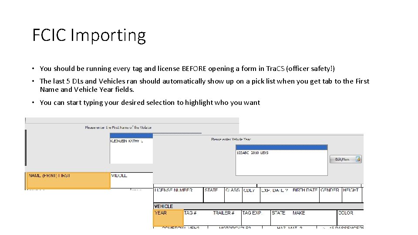The width and height of the screenshot is (418, 235).
Task: Click the TAG # field
Action: click(x=198, y=218)
